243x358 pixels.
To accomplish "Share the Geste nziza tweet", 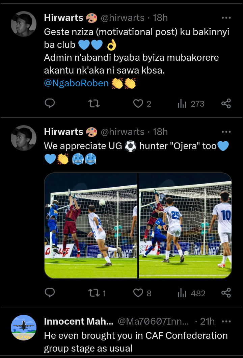I will 226,104.
